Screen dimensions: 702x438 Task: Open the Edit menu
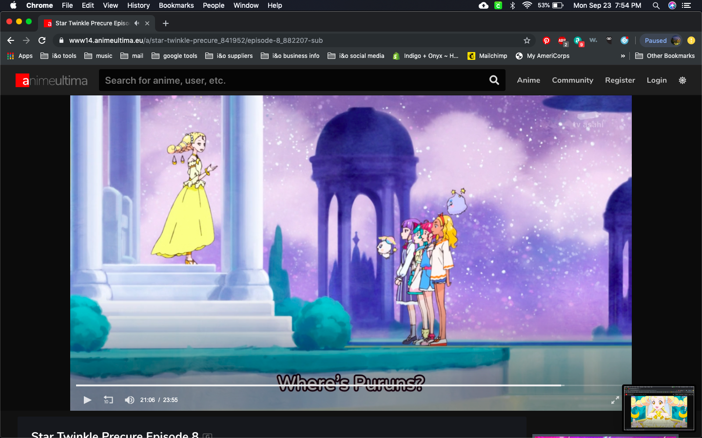point(88,5)
